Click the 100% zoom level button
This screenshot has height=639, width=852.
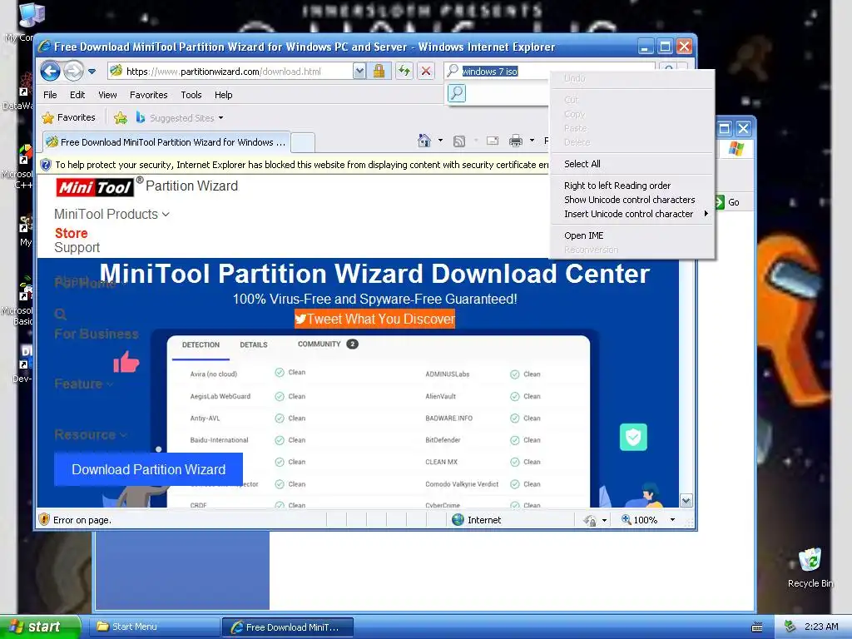[x=640, y=519]
